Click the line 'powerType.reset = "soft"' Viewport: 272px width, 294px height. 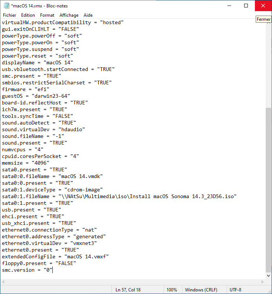coord(37,56)
